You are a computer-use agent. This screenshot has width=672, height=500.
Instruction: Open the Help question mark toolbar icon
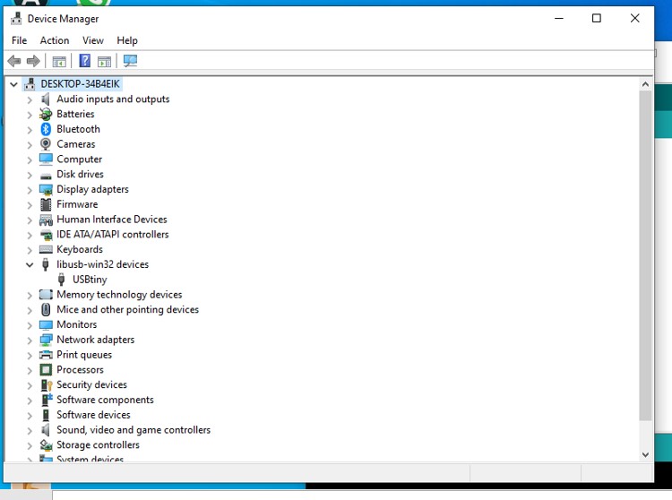pos(85,61)
